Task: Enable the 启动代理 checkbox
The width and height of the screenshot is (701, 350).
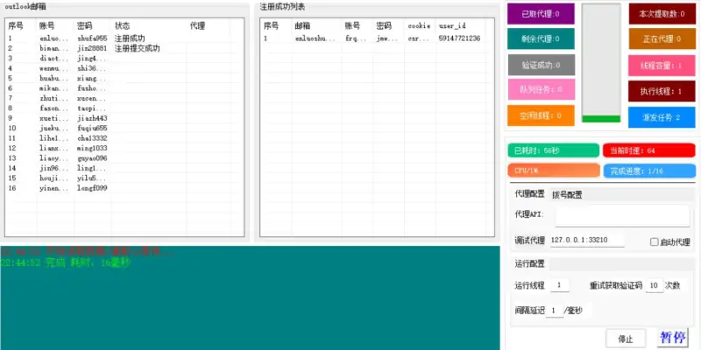Action: tap(654, 242)
